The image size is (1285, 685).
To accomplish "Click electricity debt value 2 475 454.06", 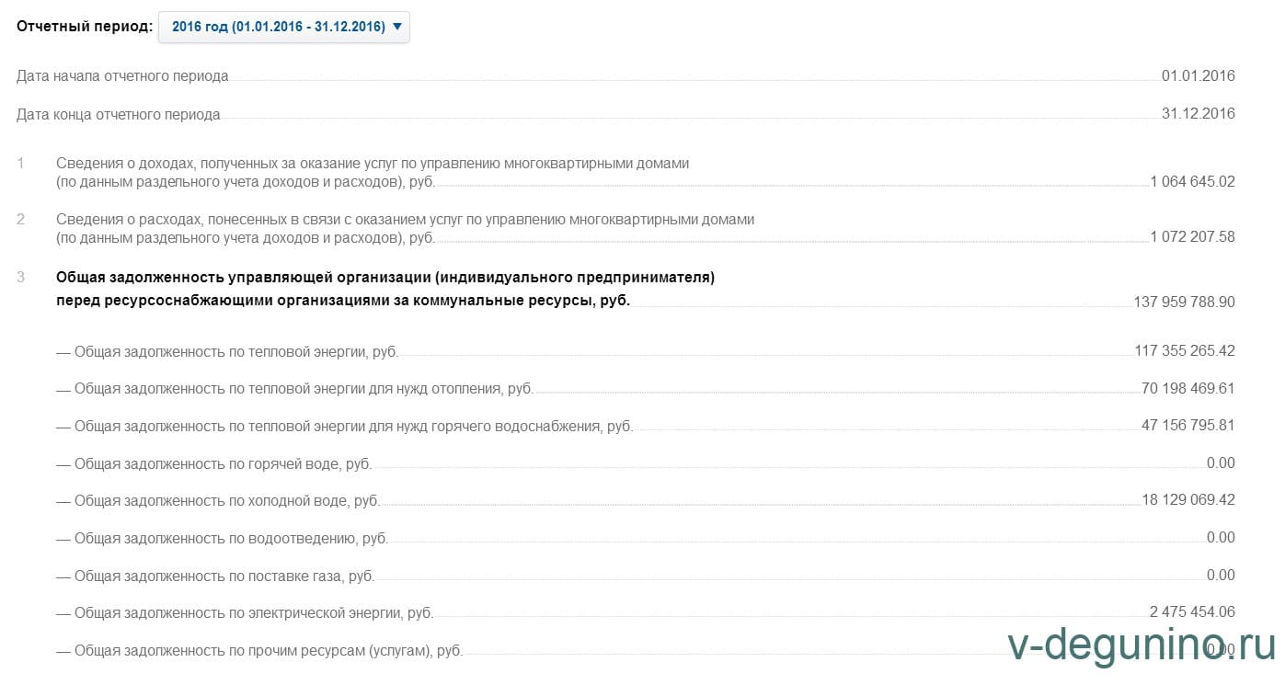I will coord(1192,611).
